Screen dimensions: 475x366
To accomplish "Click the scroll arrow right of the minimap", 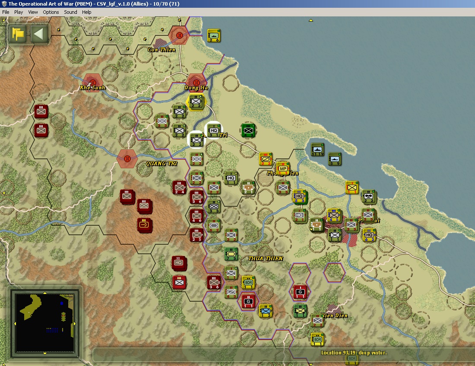I will (75, 324).
